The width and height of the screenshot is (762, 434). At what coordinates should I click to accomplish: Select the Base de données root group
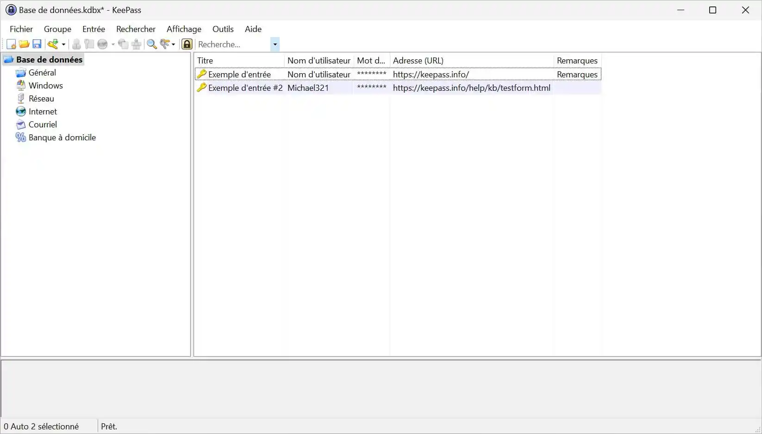(49, 59)
